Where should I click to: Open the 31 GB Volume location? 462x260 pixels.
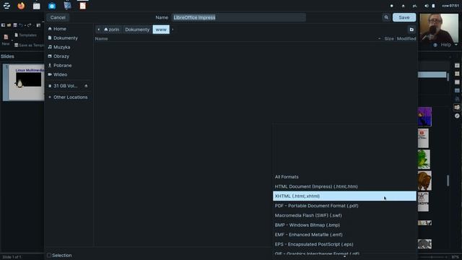(65, 86)
